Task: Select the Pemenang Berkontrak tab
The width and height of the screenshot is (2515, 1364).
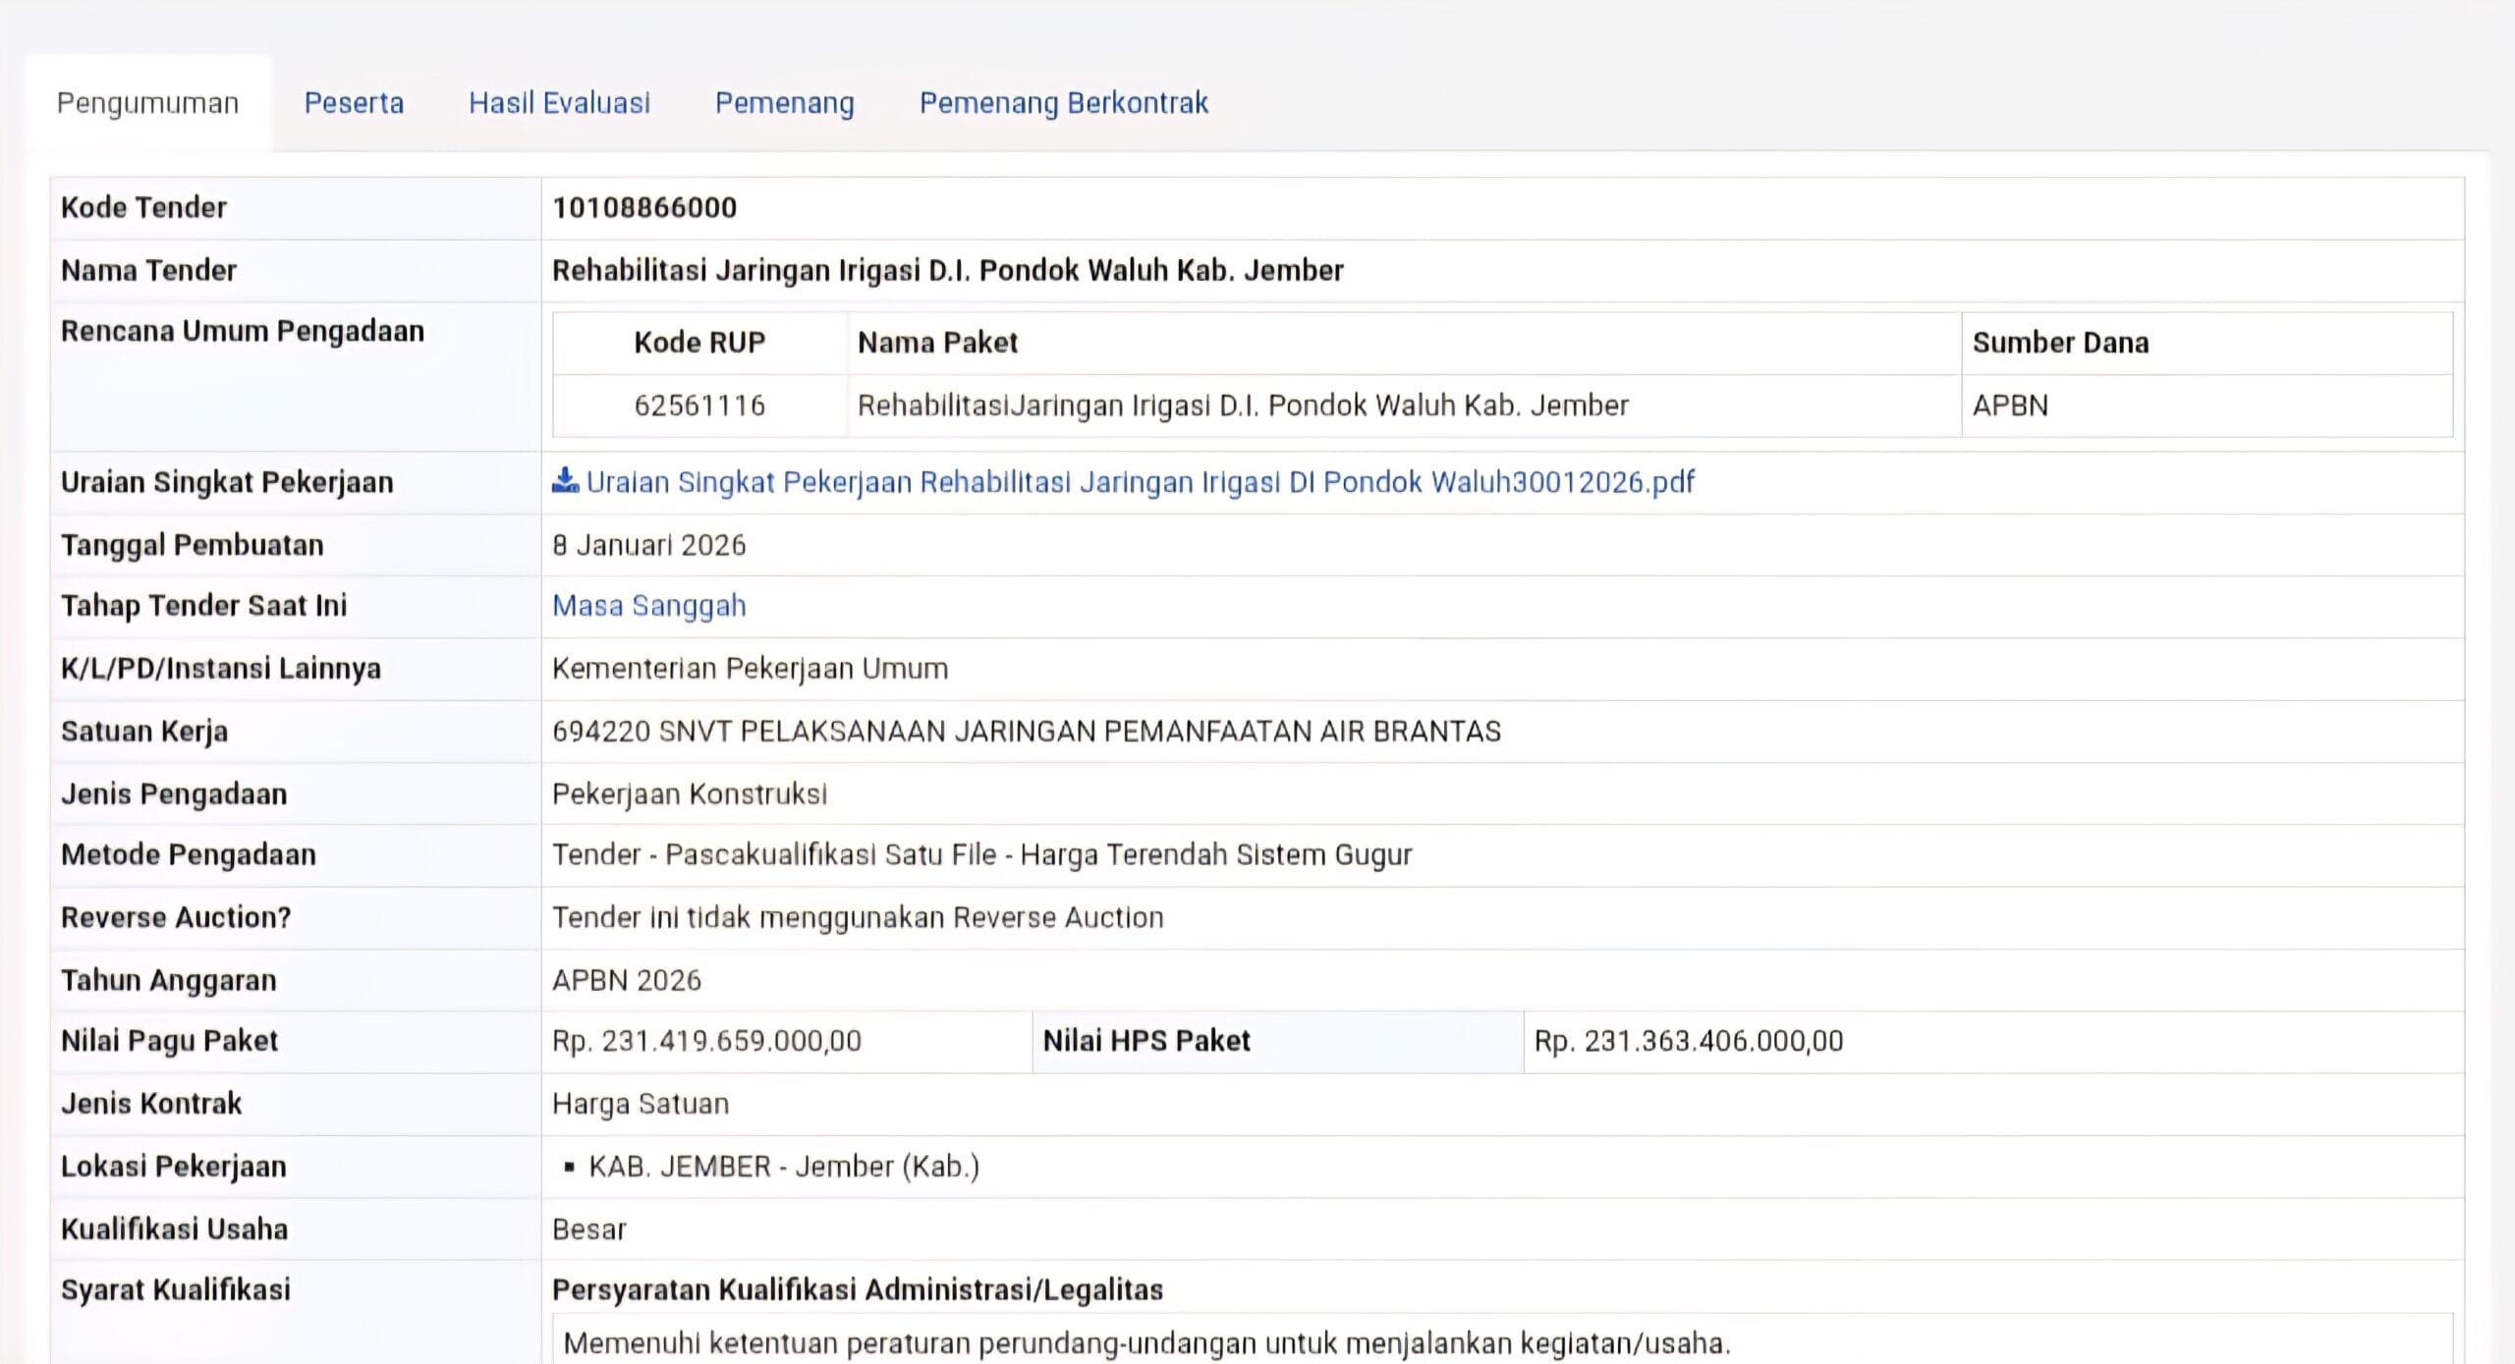Action: [1063, 103]
